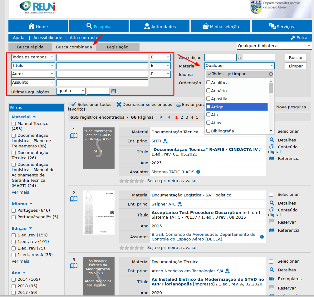The image size is (314, 297).
Task: Go to results page 3
Action: (x=187, y=117)
